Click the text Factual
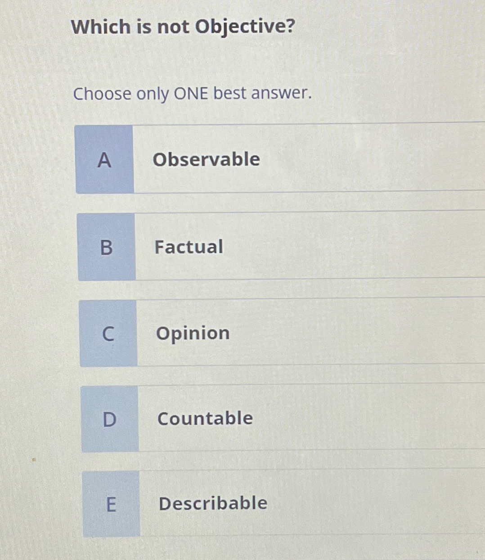Image resolution: width=485 pixels, height=560 pixels. point(189,247)
